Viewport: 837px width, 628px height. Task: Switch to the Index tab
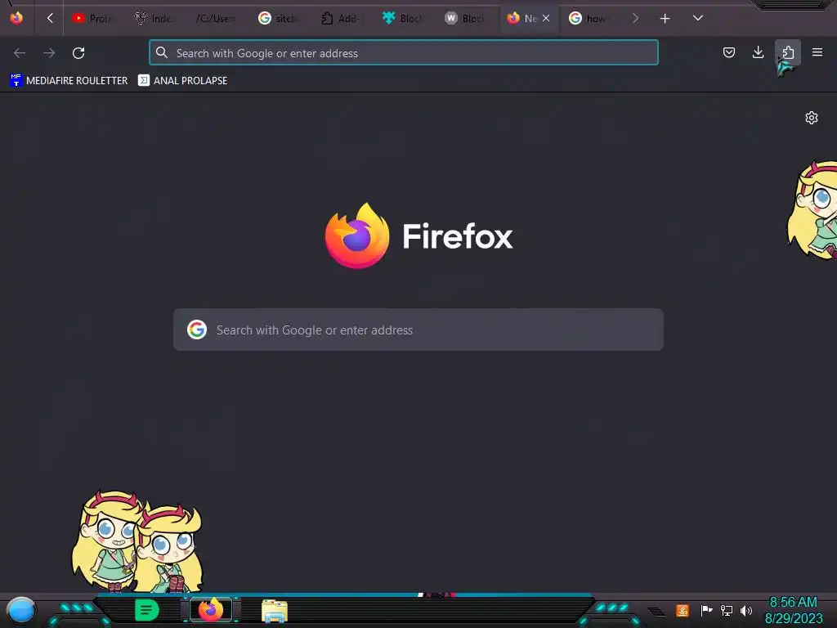pos(154,19)
